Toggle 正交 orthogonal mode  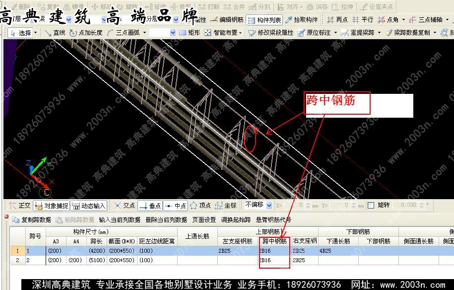click(20, 206)
